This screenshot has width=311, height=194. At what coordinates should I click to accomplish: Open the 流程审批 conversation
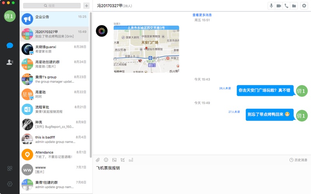click(54, 109)
